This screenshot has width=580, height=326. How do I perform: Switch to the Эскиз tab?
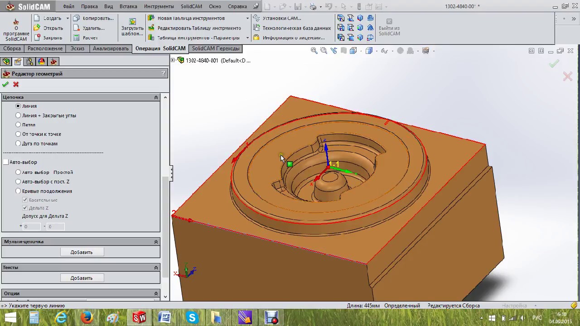point(77,48)
